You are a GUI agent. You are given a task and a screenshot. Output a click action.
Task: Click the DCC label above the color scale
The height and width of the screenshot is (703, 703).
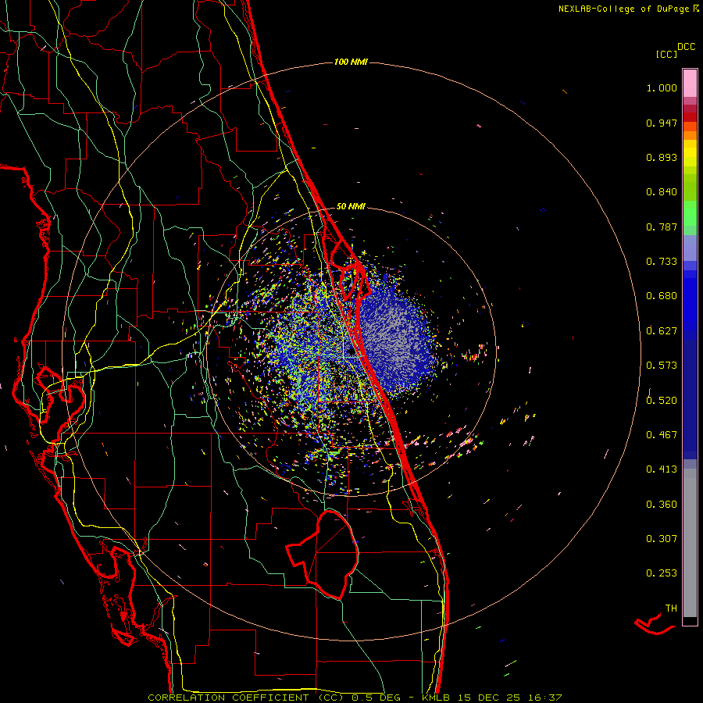point(687,47)
